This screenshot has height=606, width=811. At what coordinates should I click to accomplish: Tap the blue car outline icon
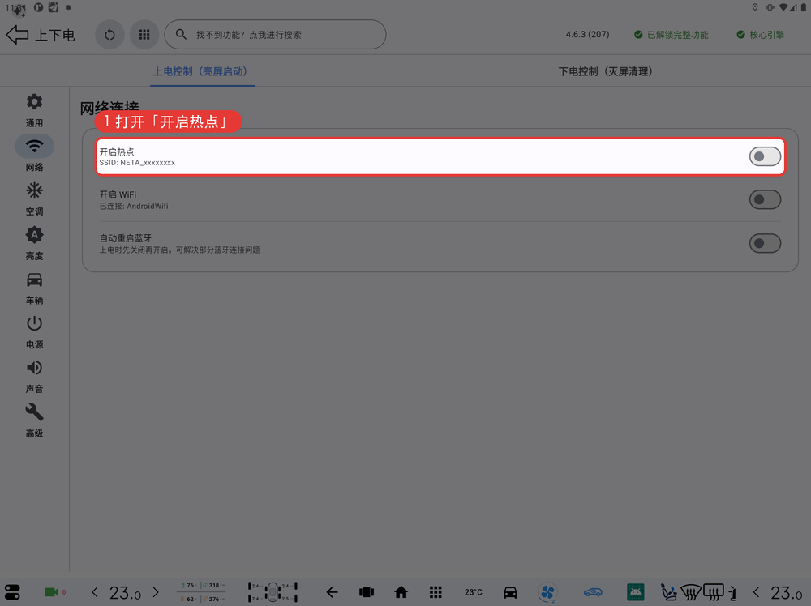tap(594, 592)
